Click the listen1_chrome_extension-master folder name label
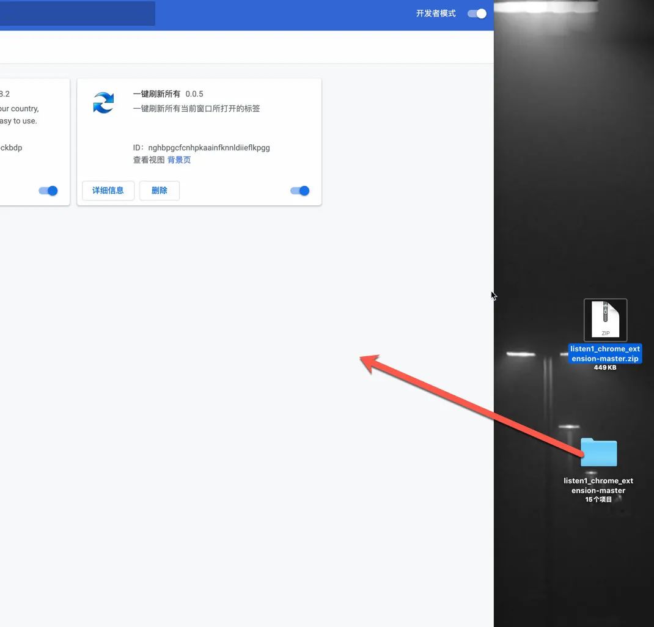Image resolution: width=654 pixels, height=627 pixels. pyautogui.click(x=598, y=486)
